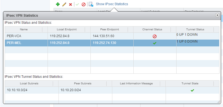Screen dimensions: 223x107
Task: Click the red circle disable icon
Action: point(83,4)
